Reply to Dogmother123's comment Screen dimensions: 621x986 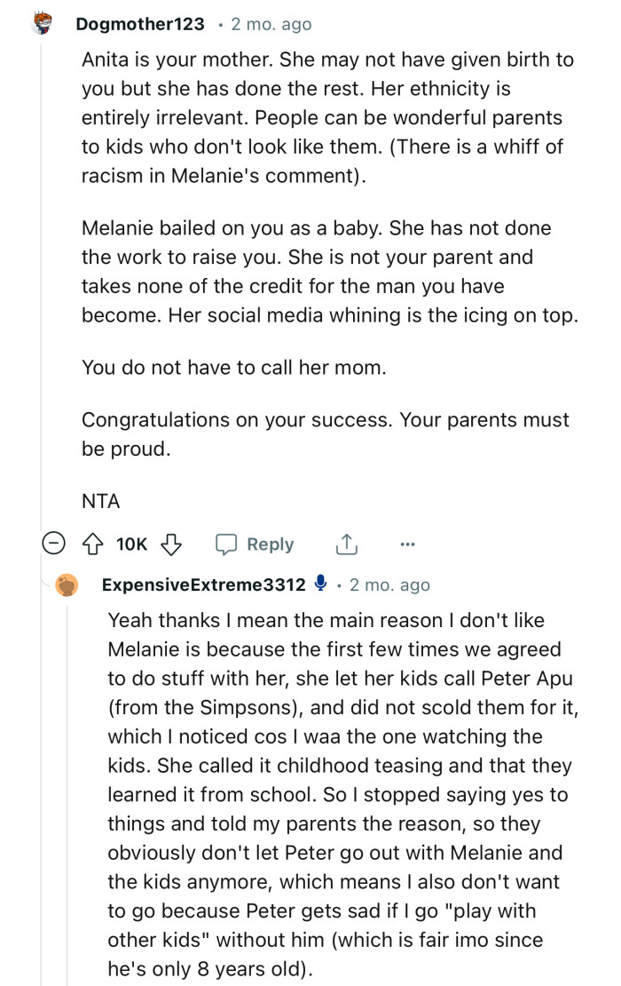pyautogui.click(x=254, y=544)
